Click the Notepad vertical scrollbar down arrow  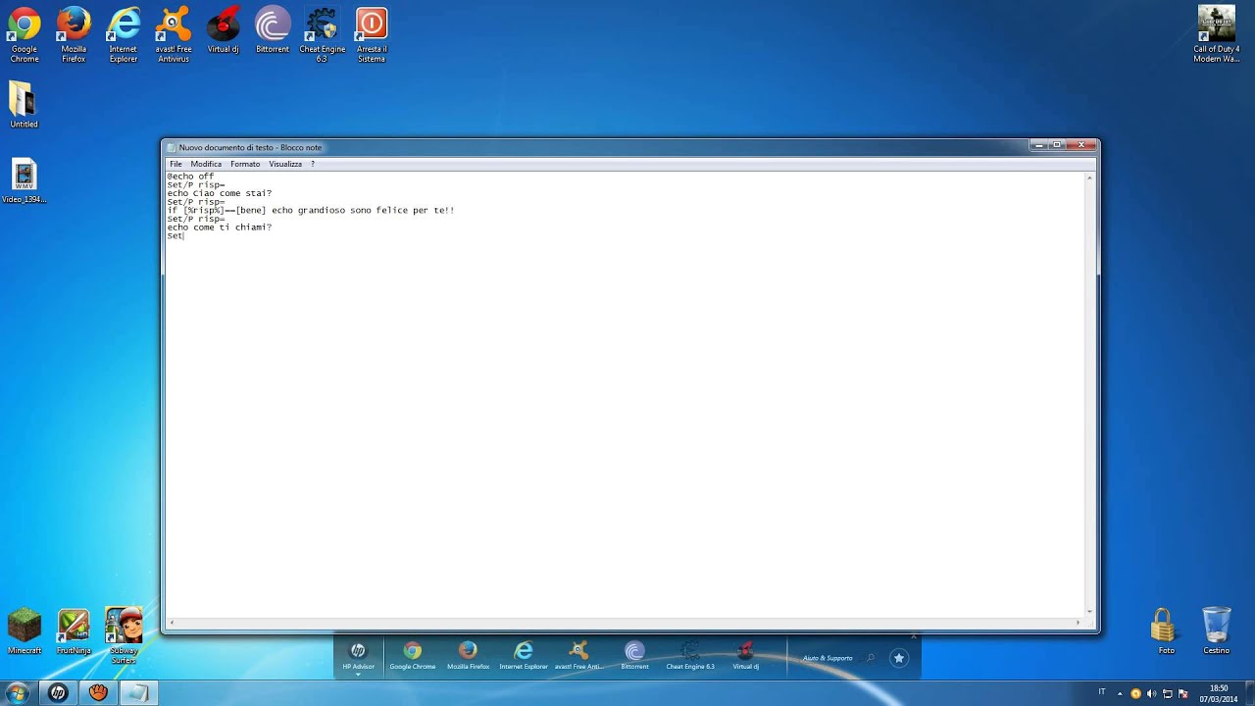pyautogui.click(x=1089, y=611)
